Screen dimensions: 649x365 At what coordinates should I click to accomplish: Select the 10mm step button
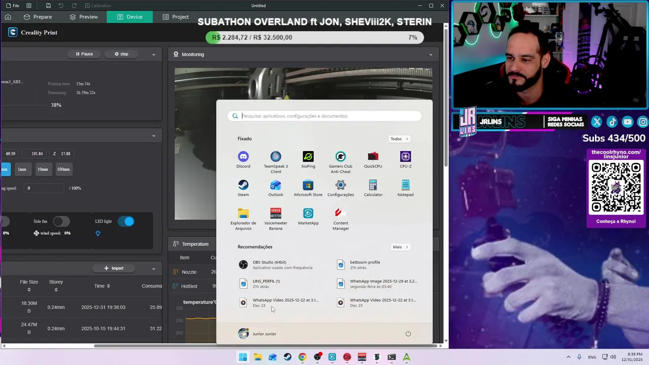point(43,169)
